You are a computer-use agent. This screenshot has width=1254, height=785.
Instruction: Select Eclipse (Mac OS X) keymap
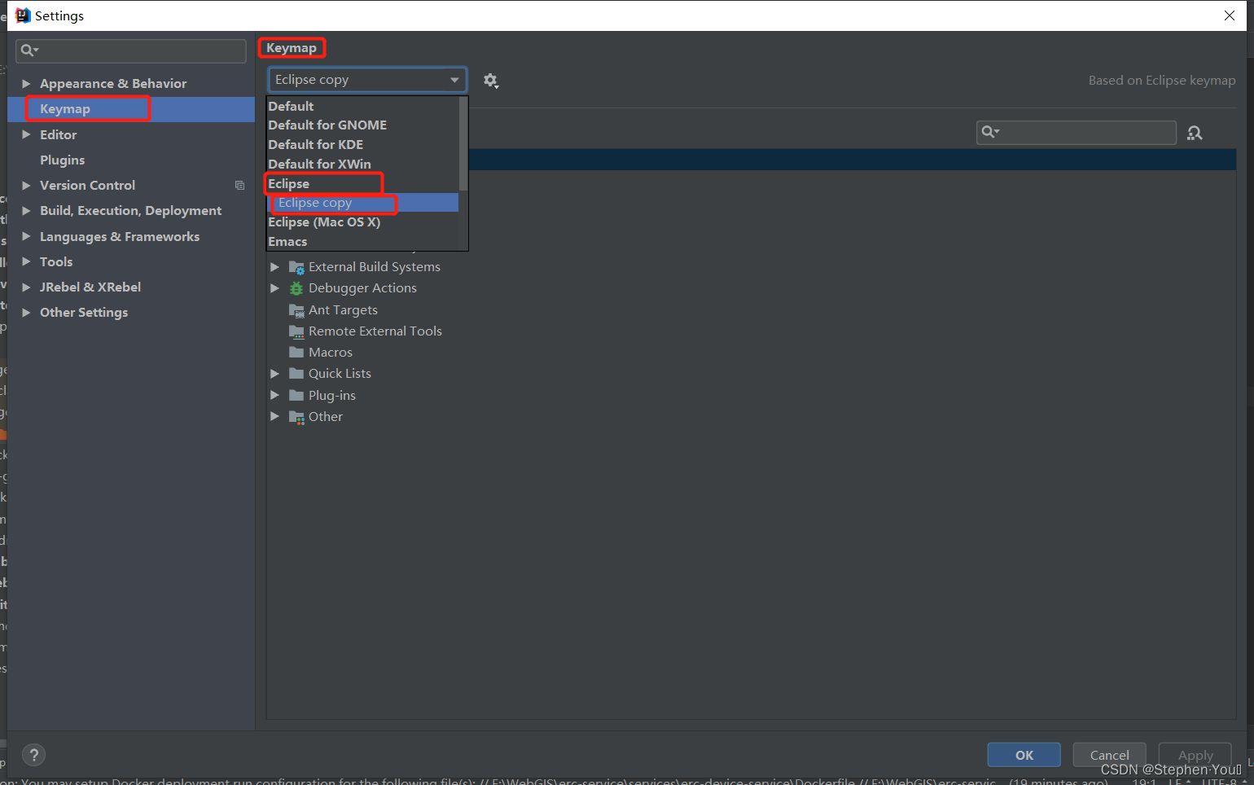tap(363, 222)
